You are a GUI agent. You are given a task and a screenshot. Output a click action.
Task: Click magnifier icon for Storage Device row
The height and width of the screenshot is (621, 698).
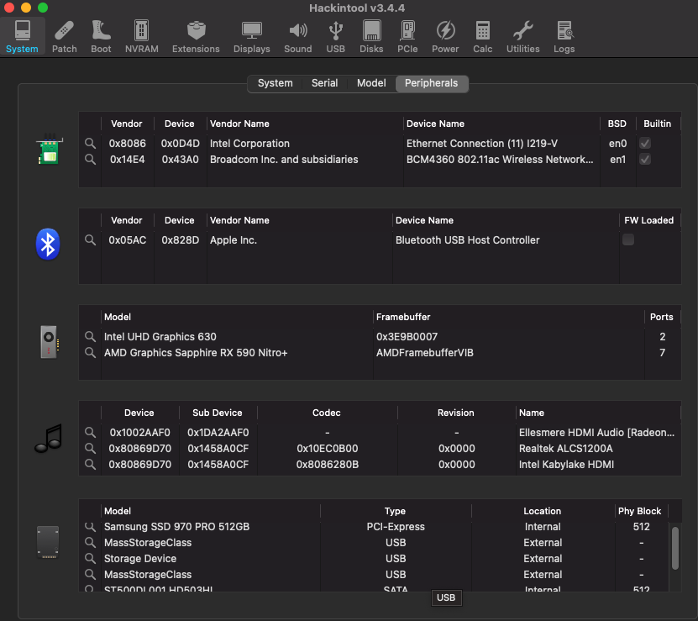point(91,558)
